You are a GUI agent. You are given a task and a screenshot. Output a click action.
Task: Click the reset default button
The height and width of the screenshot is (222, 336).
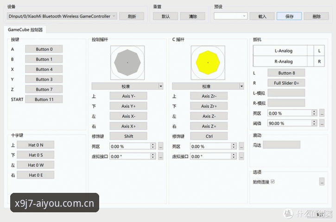click(165, 16)
